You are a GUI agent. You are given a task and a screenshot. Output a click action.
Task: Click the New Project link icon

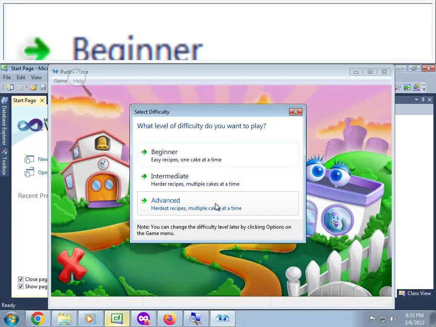[x=29, y=159]
